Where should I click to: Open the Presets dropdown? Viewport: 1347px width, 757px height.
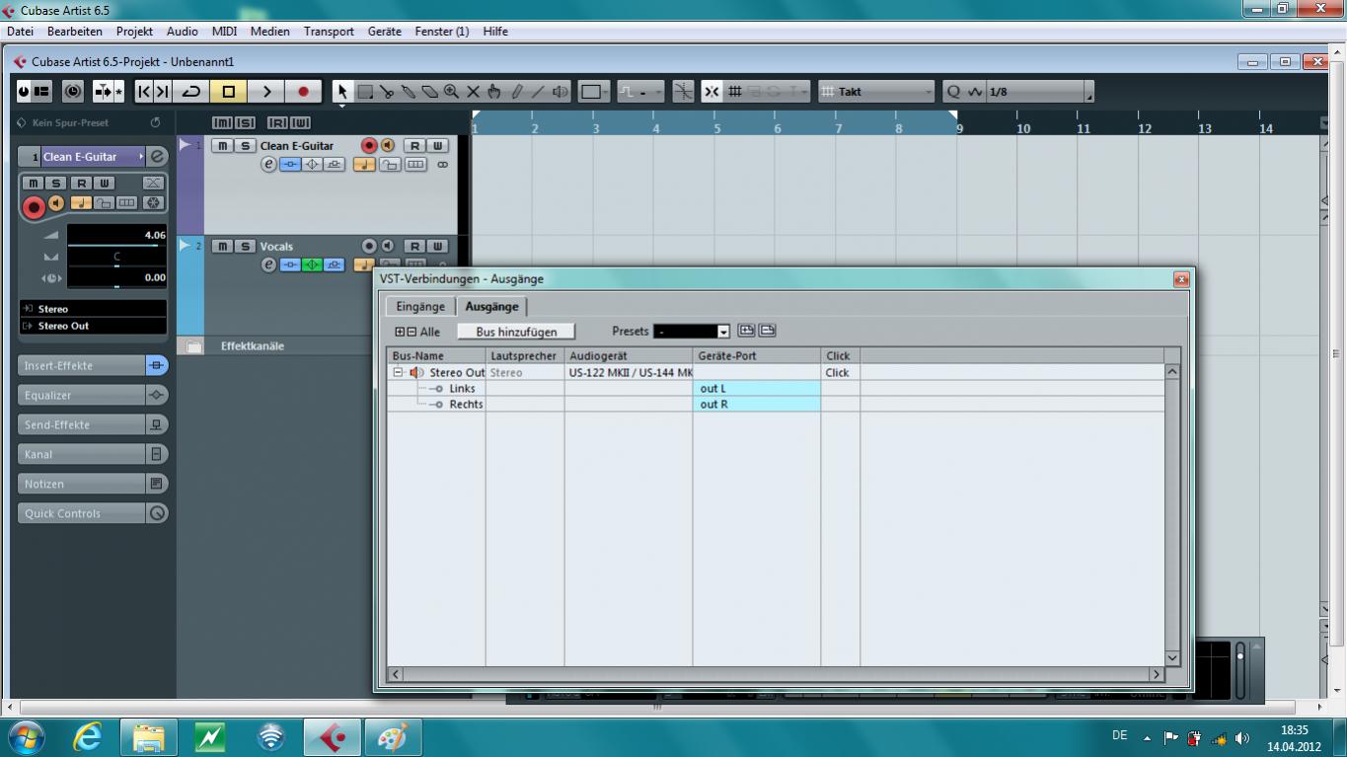[x=723, y=332]
